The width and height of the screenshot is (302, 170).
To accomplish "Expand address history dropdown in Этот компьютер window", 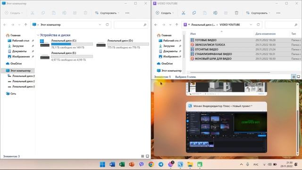I will tap(100, 25).
